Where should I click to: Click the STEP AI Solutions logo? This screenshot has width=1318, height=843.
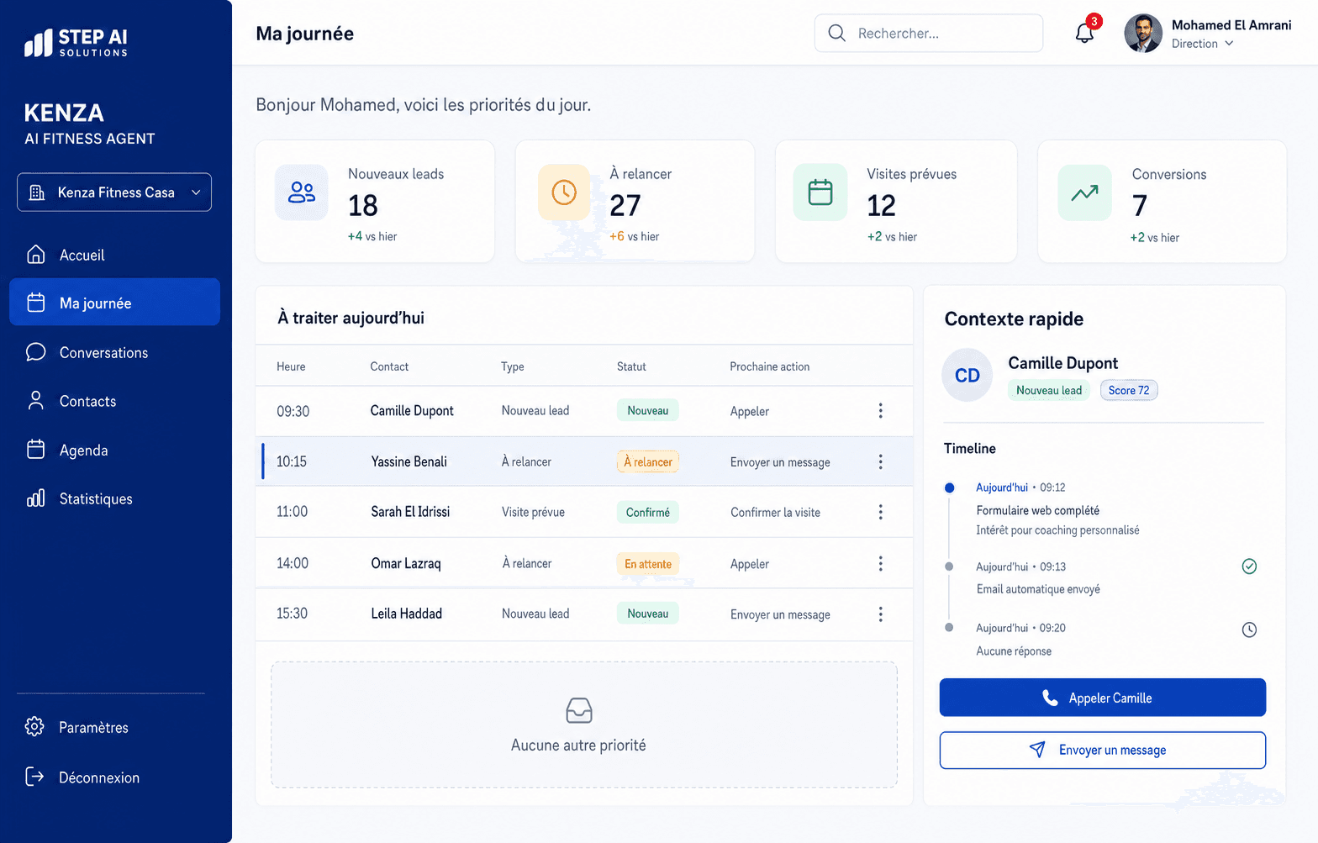pos(76,42)
